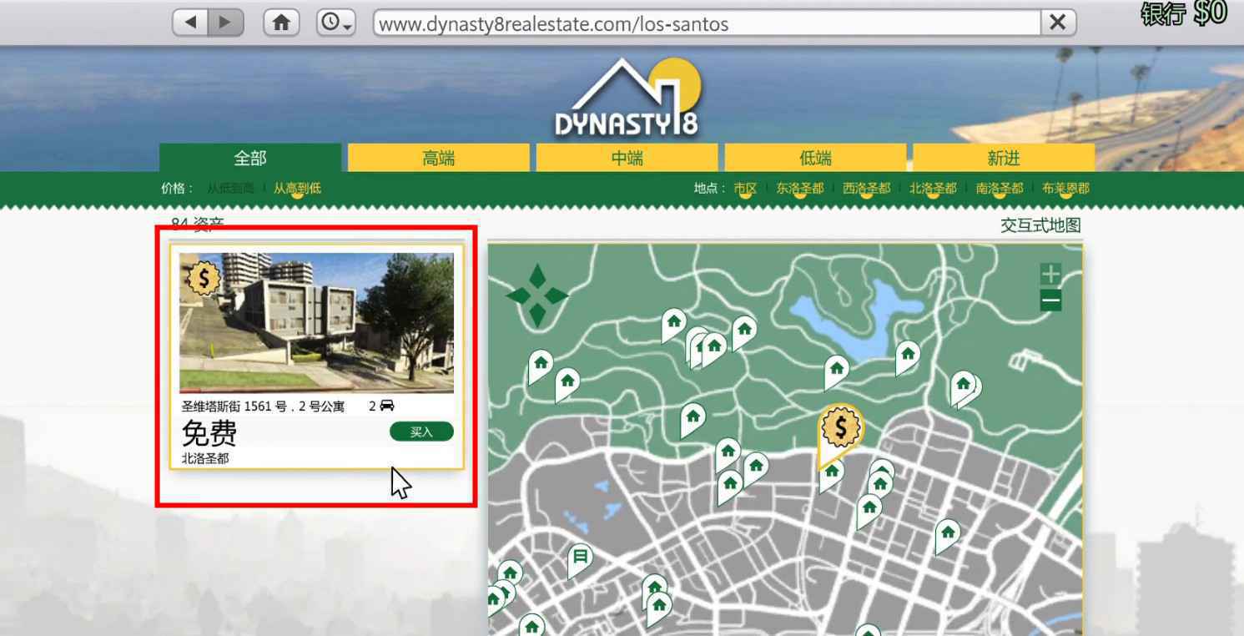Select the 全部 tab
This screenshot has height=636, width=1244.
point(250,158)
